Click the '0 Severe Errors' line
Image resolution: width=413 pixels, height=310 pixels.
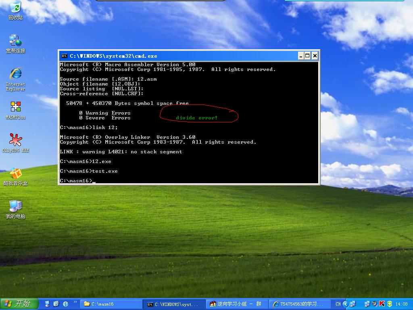105,118
